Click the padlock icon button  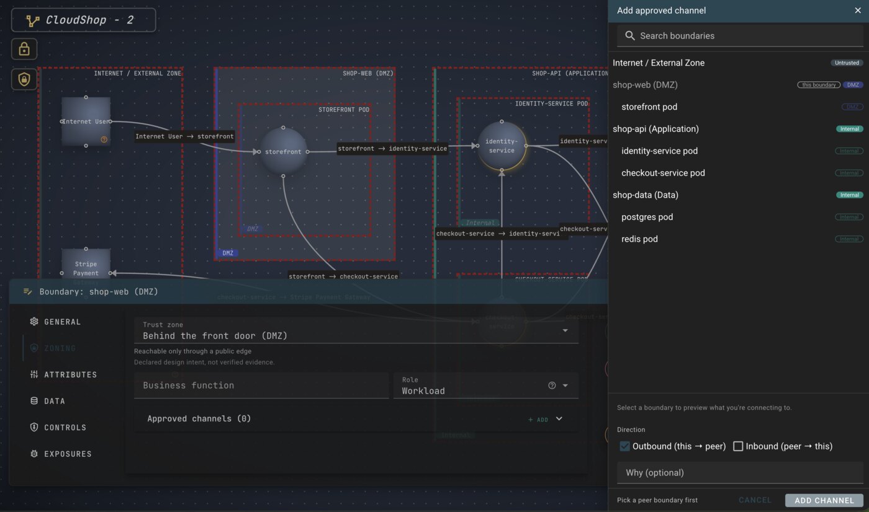pos(24,49)
